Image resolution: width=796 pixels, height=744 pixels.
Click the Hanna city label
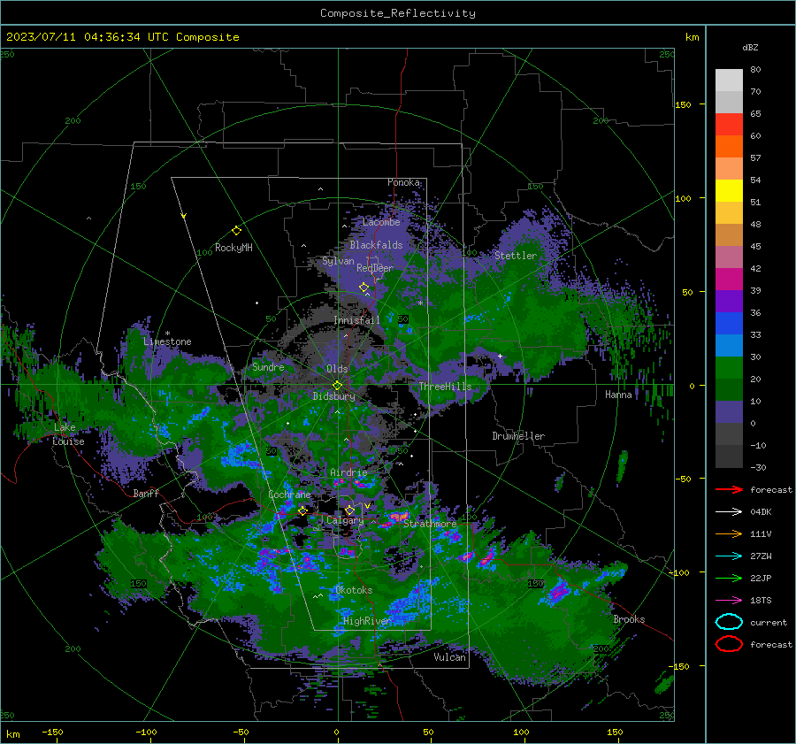pyautogui.click(x=618, y=395)
